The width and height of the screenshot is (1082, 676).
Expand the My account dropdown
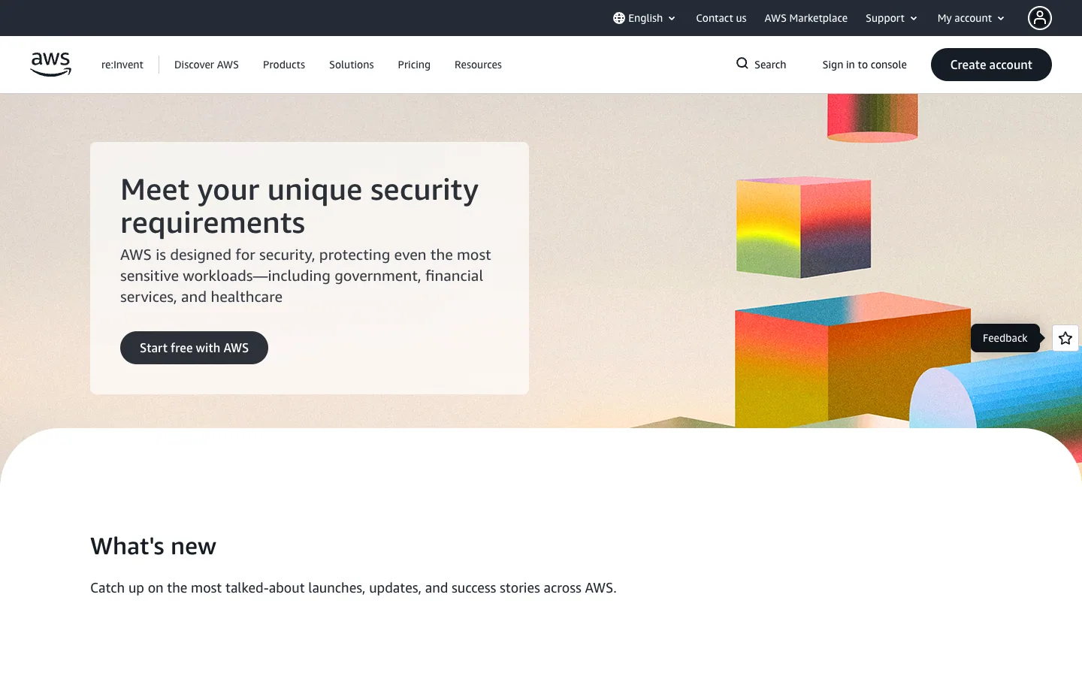pos(971,18)
